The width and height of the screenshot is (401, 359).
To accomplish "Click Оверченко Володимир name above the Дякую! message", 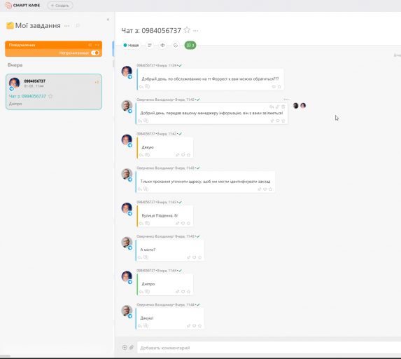I will pyautogui.click(x=155, y=305).
